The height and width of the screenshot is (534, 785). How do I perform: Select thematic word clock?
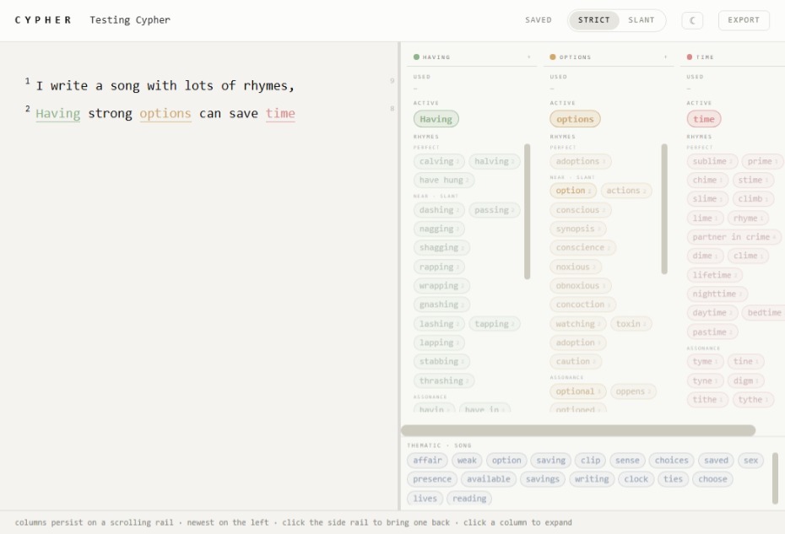pos(636,479)
